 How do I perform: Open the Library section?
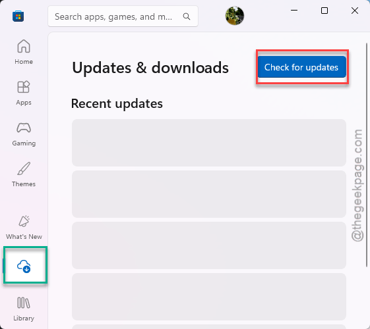[24, 309]
